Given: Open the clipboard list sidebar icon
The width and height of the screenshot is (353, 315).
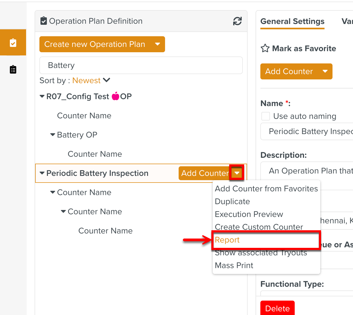Looking at the screenshot, I should (x=13, y=70).
